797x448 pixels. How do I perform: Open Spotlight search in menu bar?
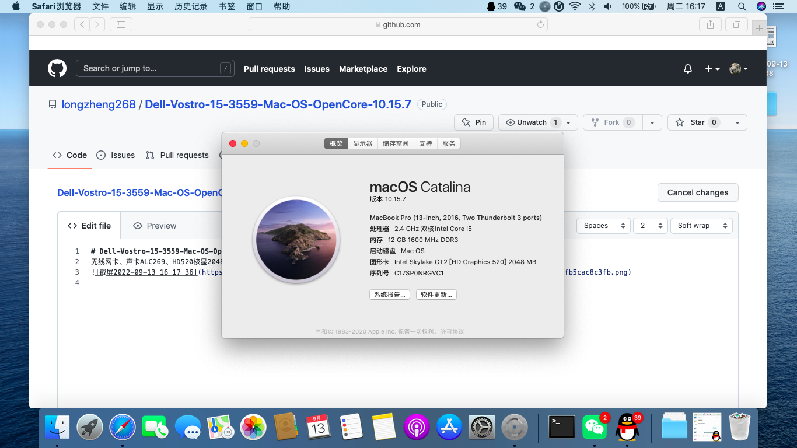tap(742, 6)
